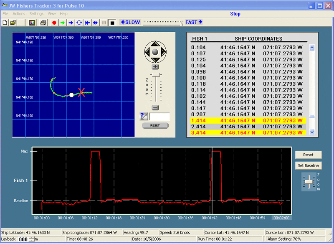Image resolution: width=334 pixels, height=244 pixels.
Task: Click the playback speed slider handle
Action: coord(182,24)
